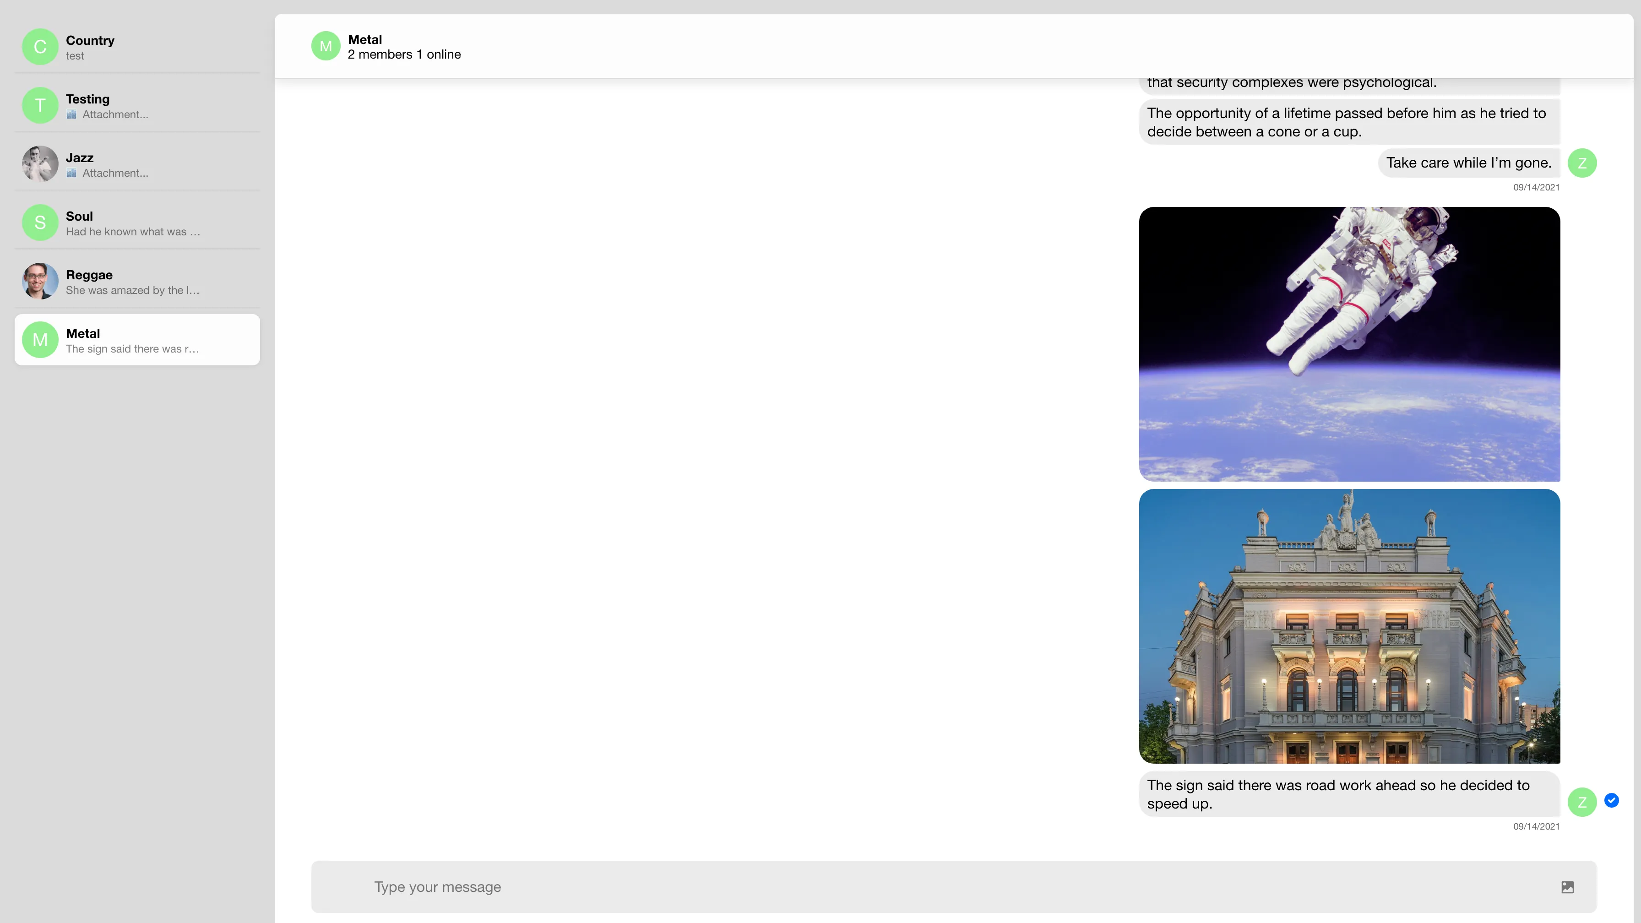Click the blue message read checkmark icon
Image resolution: width=1641 pixels, height=923 pixels.
click(x=1612, y=800)
